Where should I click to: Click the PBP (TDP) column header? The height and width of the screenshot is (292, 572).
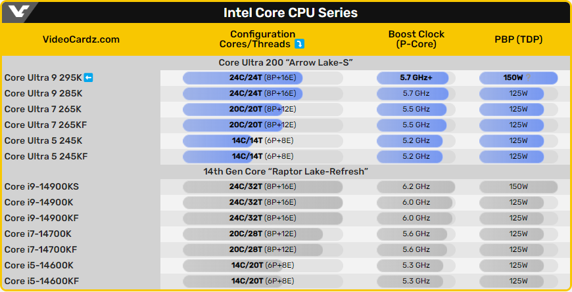coord(518,39)
